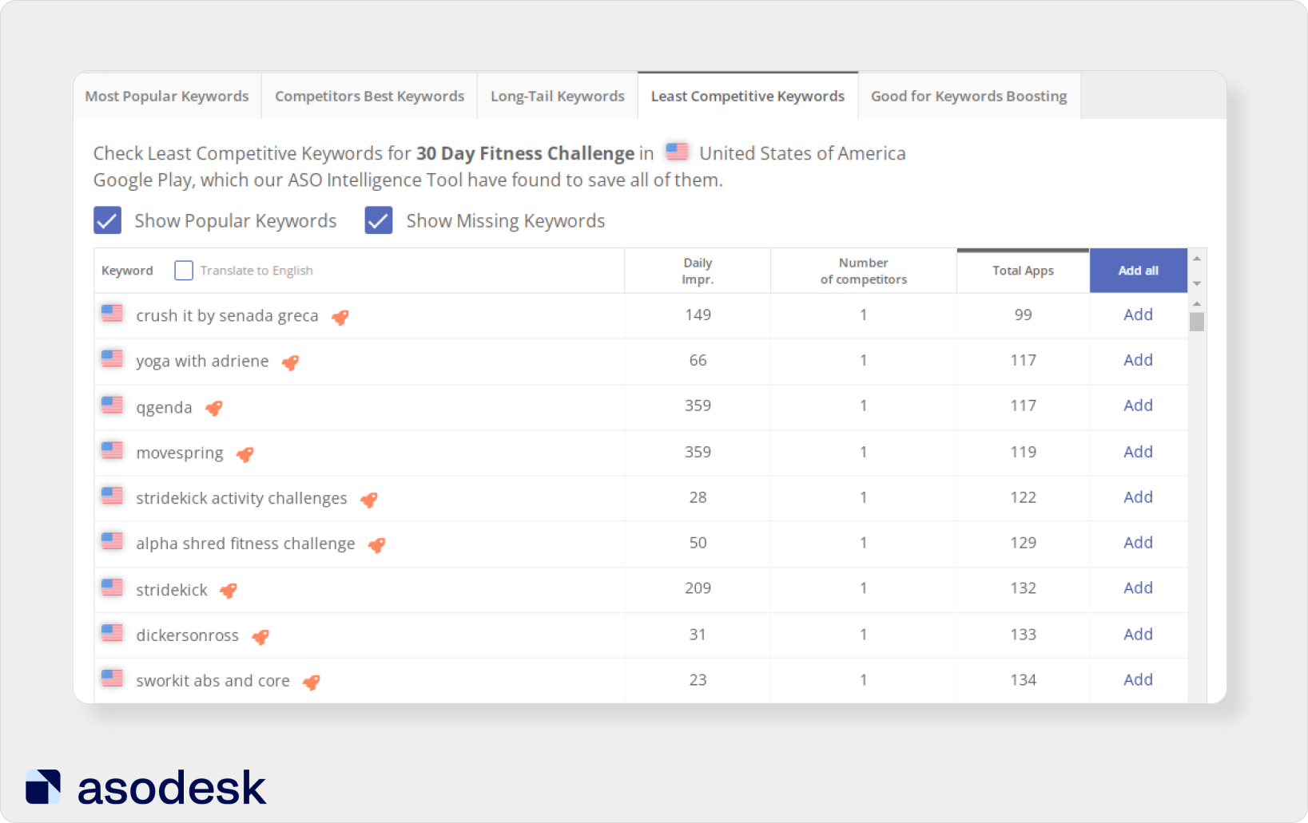
Task: Click US flag icon in yoga with adriene row
Action: (x=112, y=358)
